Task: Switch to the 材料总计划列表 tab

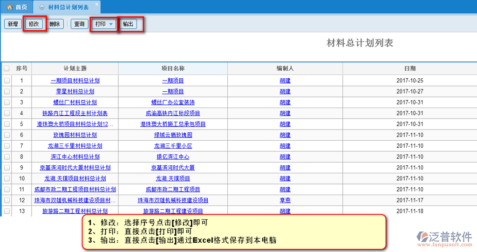Action: pyautogui.click(x=68, y=7)
